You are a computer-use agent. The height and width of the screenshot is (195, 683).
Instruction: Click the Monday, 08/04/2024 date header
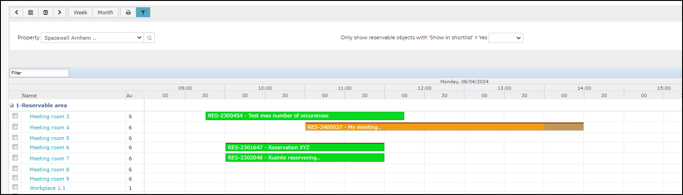(x=464, y=81)
